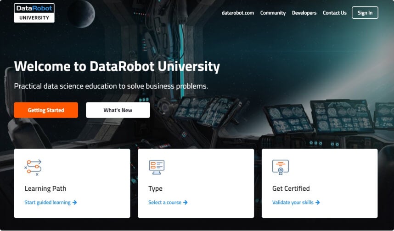Click the Welcome to DataRobot University heading

point(117,67)
